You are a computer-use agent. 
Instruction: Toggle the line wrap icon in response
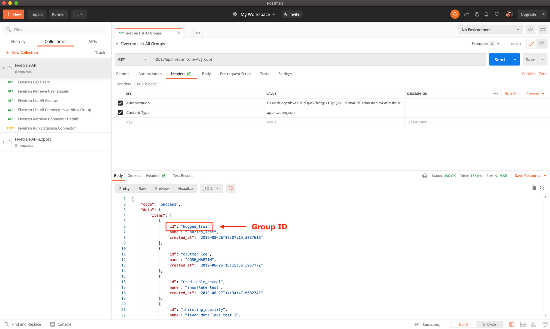click(x=231, y=188)
